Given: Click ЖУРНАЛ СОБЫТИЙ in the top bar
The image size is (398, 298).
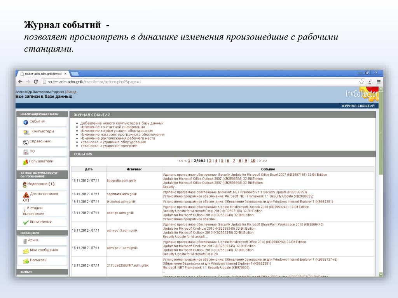Looking at the screenshot, I should (x=358, y=106).
